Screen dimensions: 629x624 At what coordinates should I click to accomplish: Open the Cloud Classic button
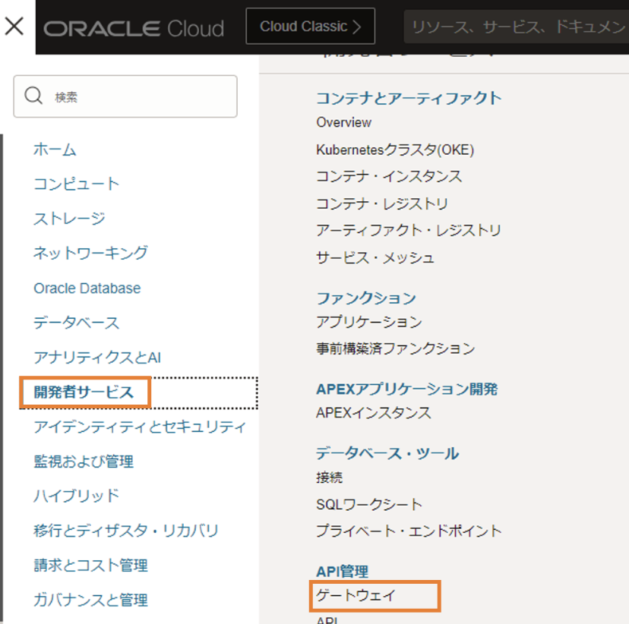pos(310,27)
